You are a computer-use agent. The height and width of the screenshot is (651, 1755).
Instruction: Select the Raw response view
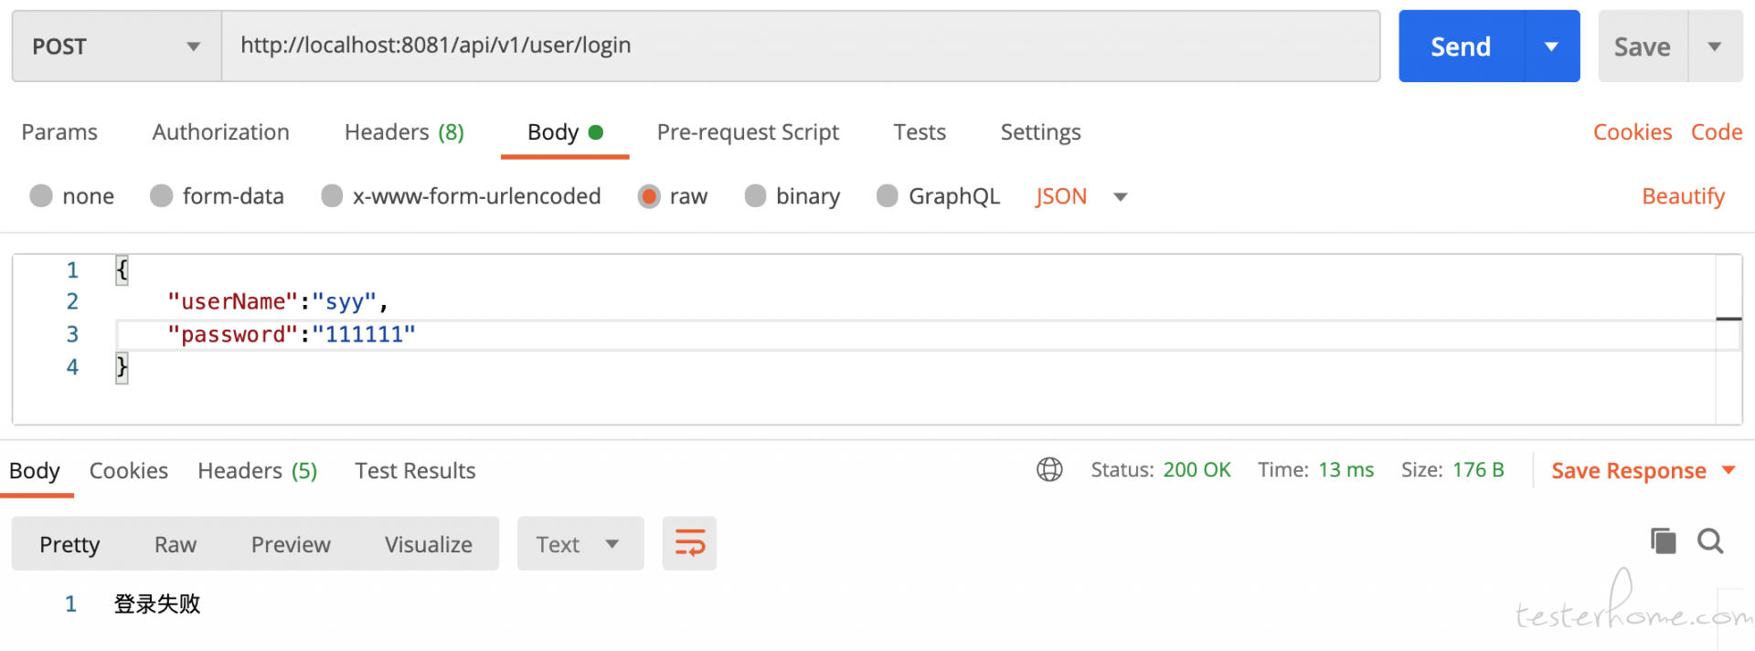point(175,544)
